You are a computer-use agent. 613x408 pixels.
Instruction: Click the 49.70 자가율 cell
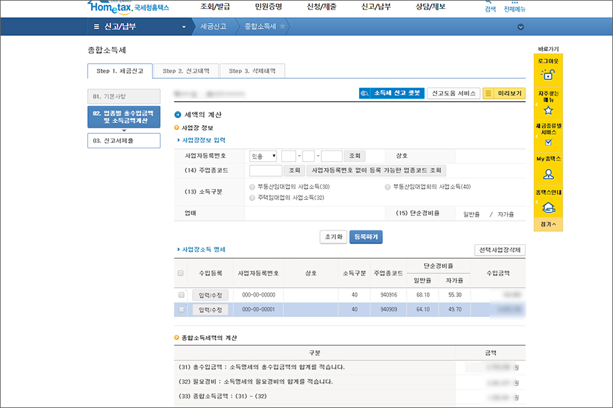(x=455, y=309)
